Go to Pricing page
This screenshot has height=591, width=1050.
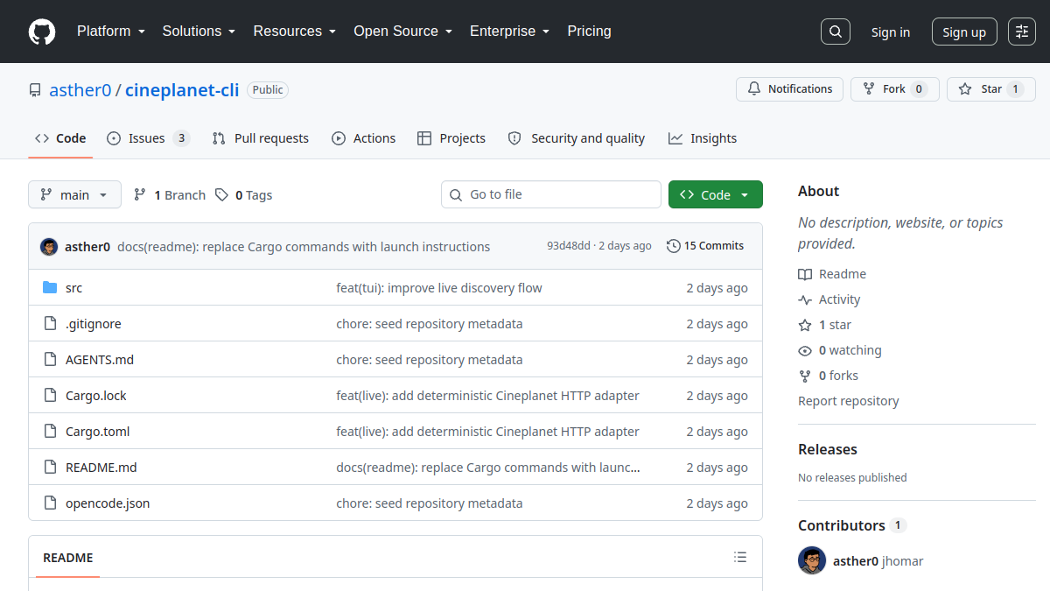(589, 32)
